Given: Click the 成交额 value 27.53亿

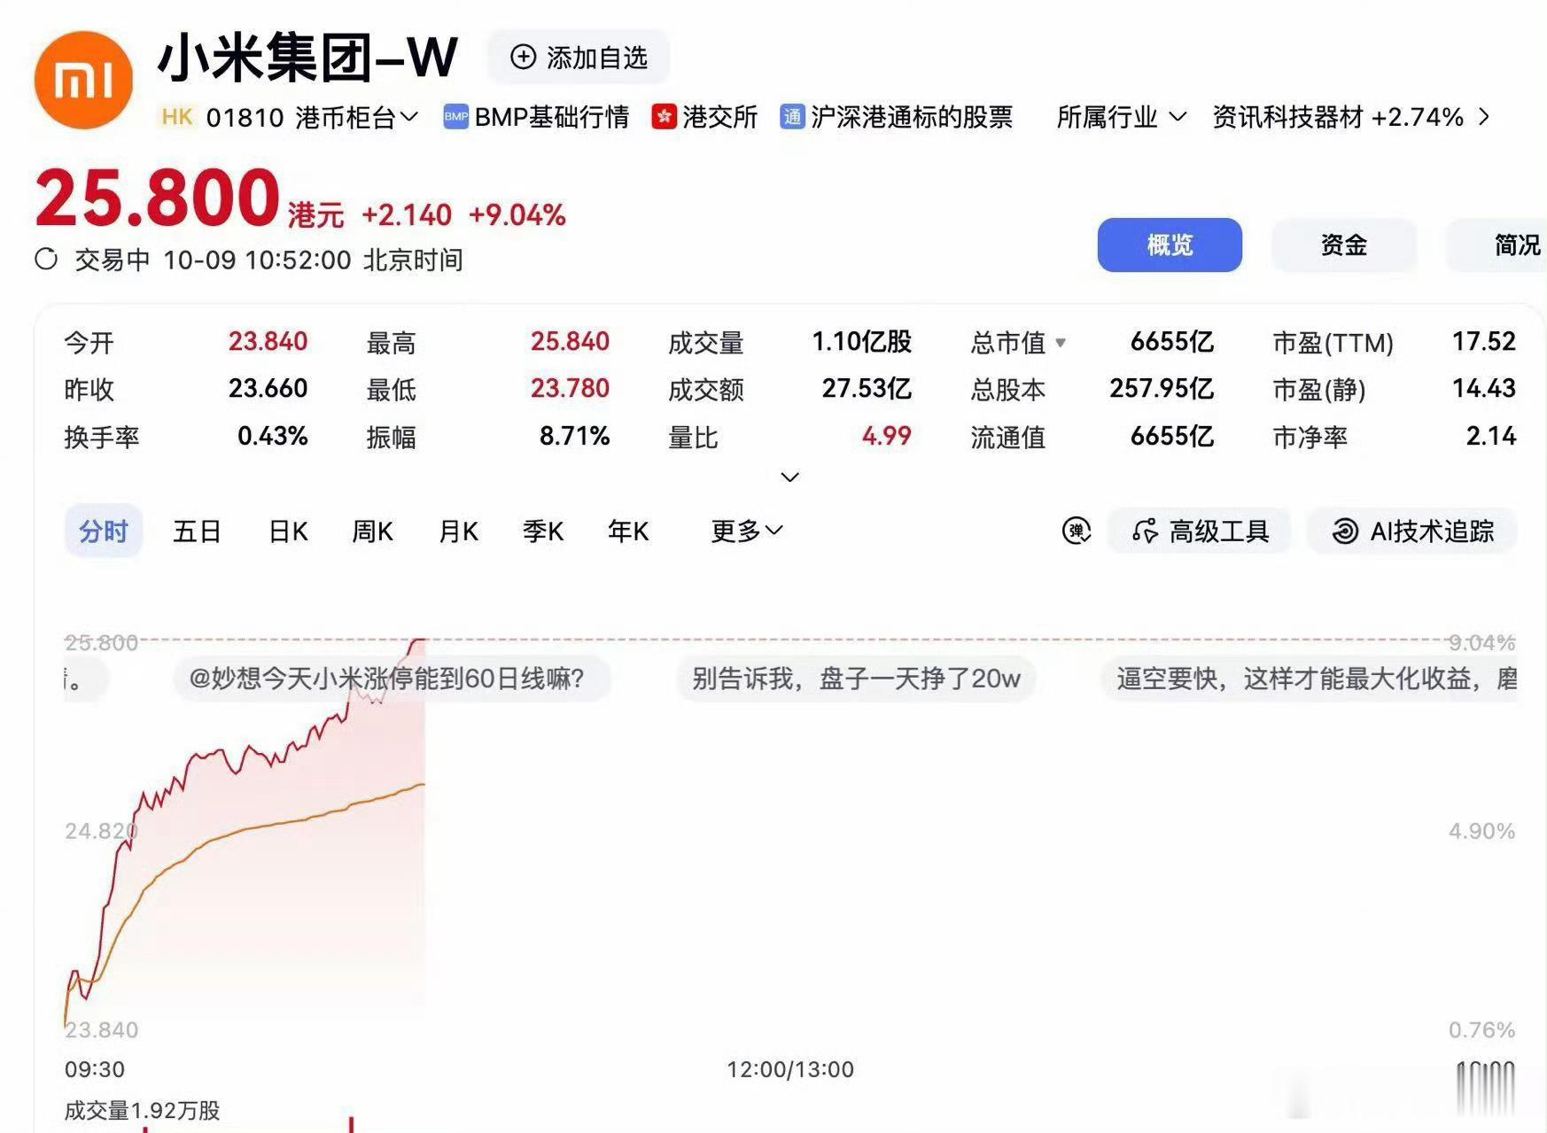Looking at the screenshot, I should point(866,388).
